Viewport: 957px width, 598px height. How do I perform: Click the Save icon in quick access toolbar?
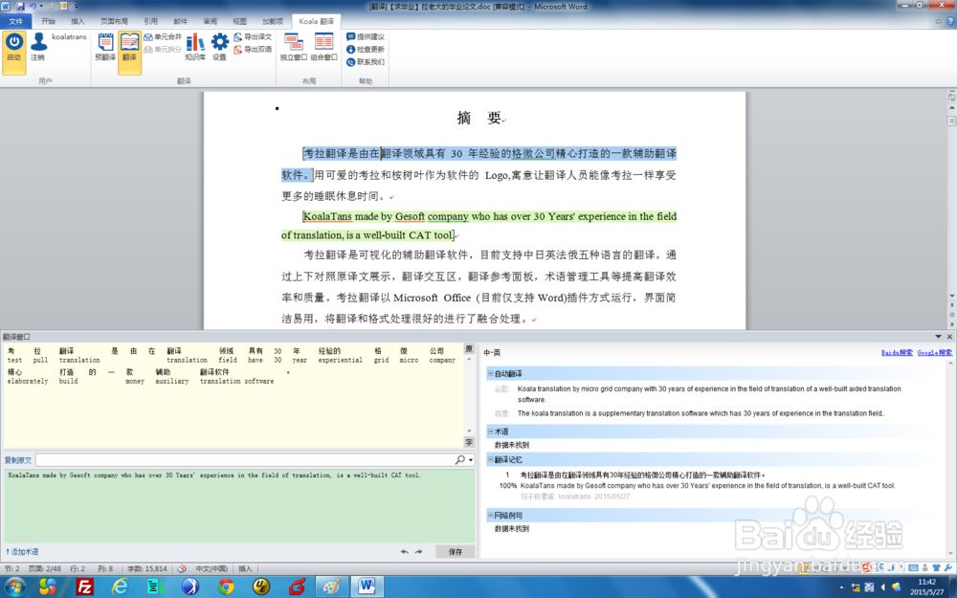pyautogui.click(x=20, y=6)
